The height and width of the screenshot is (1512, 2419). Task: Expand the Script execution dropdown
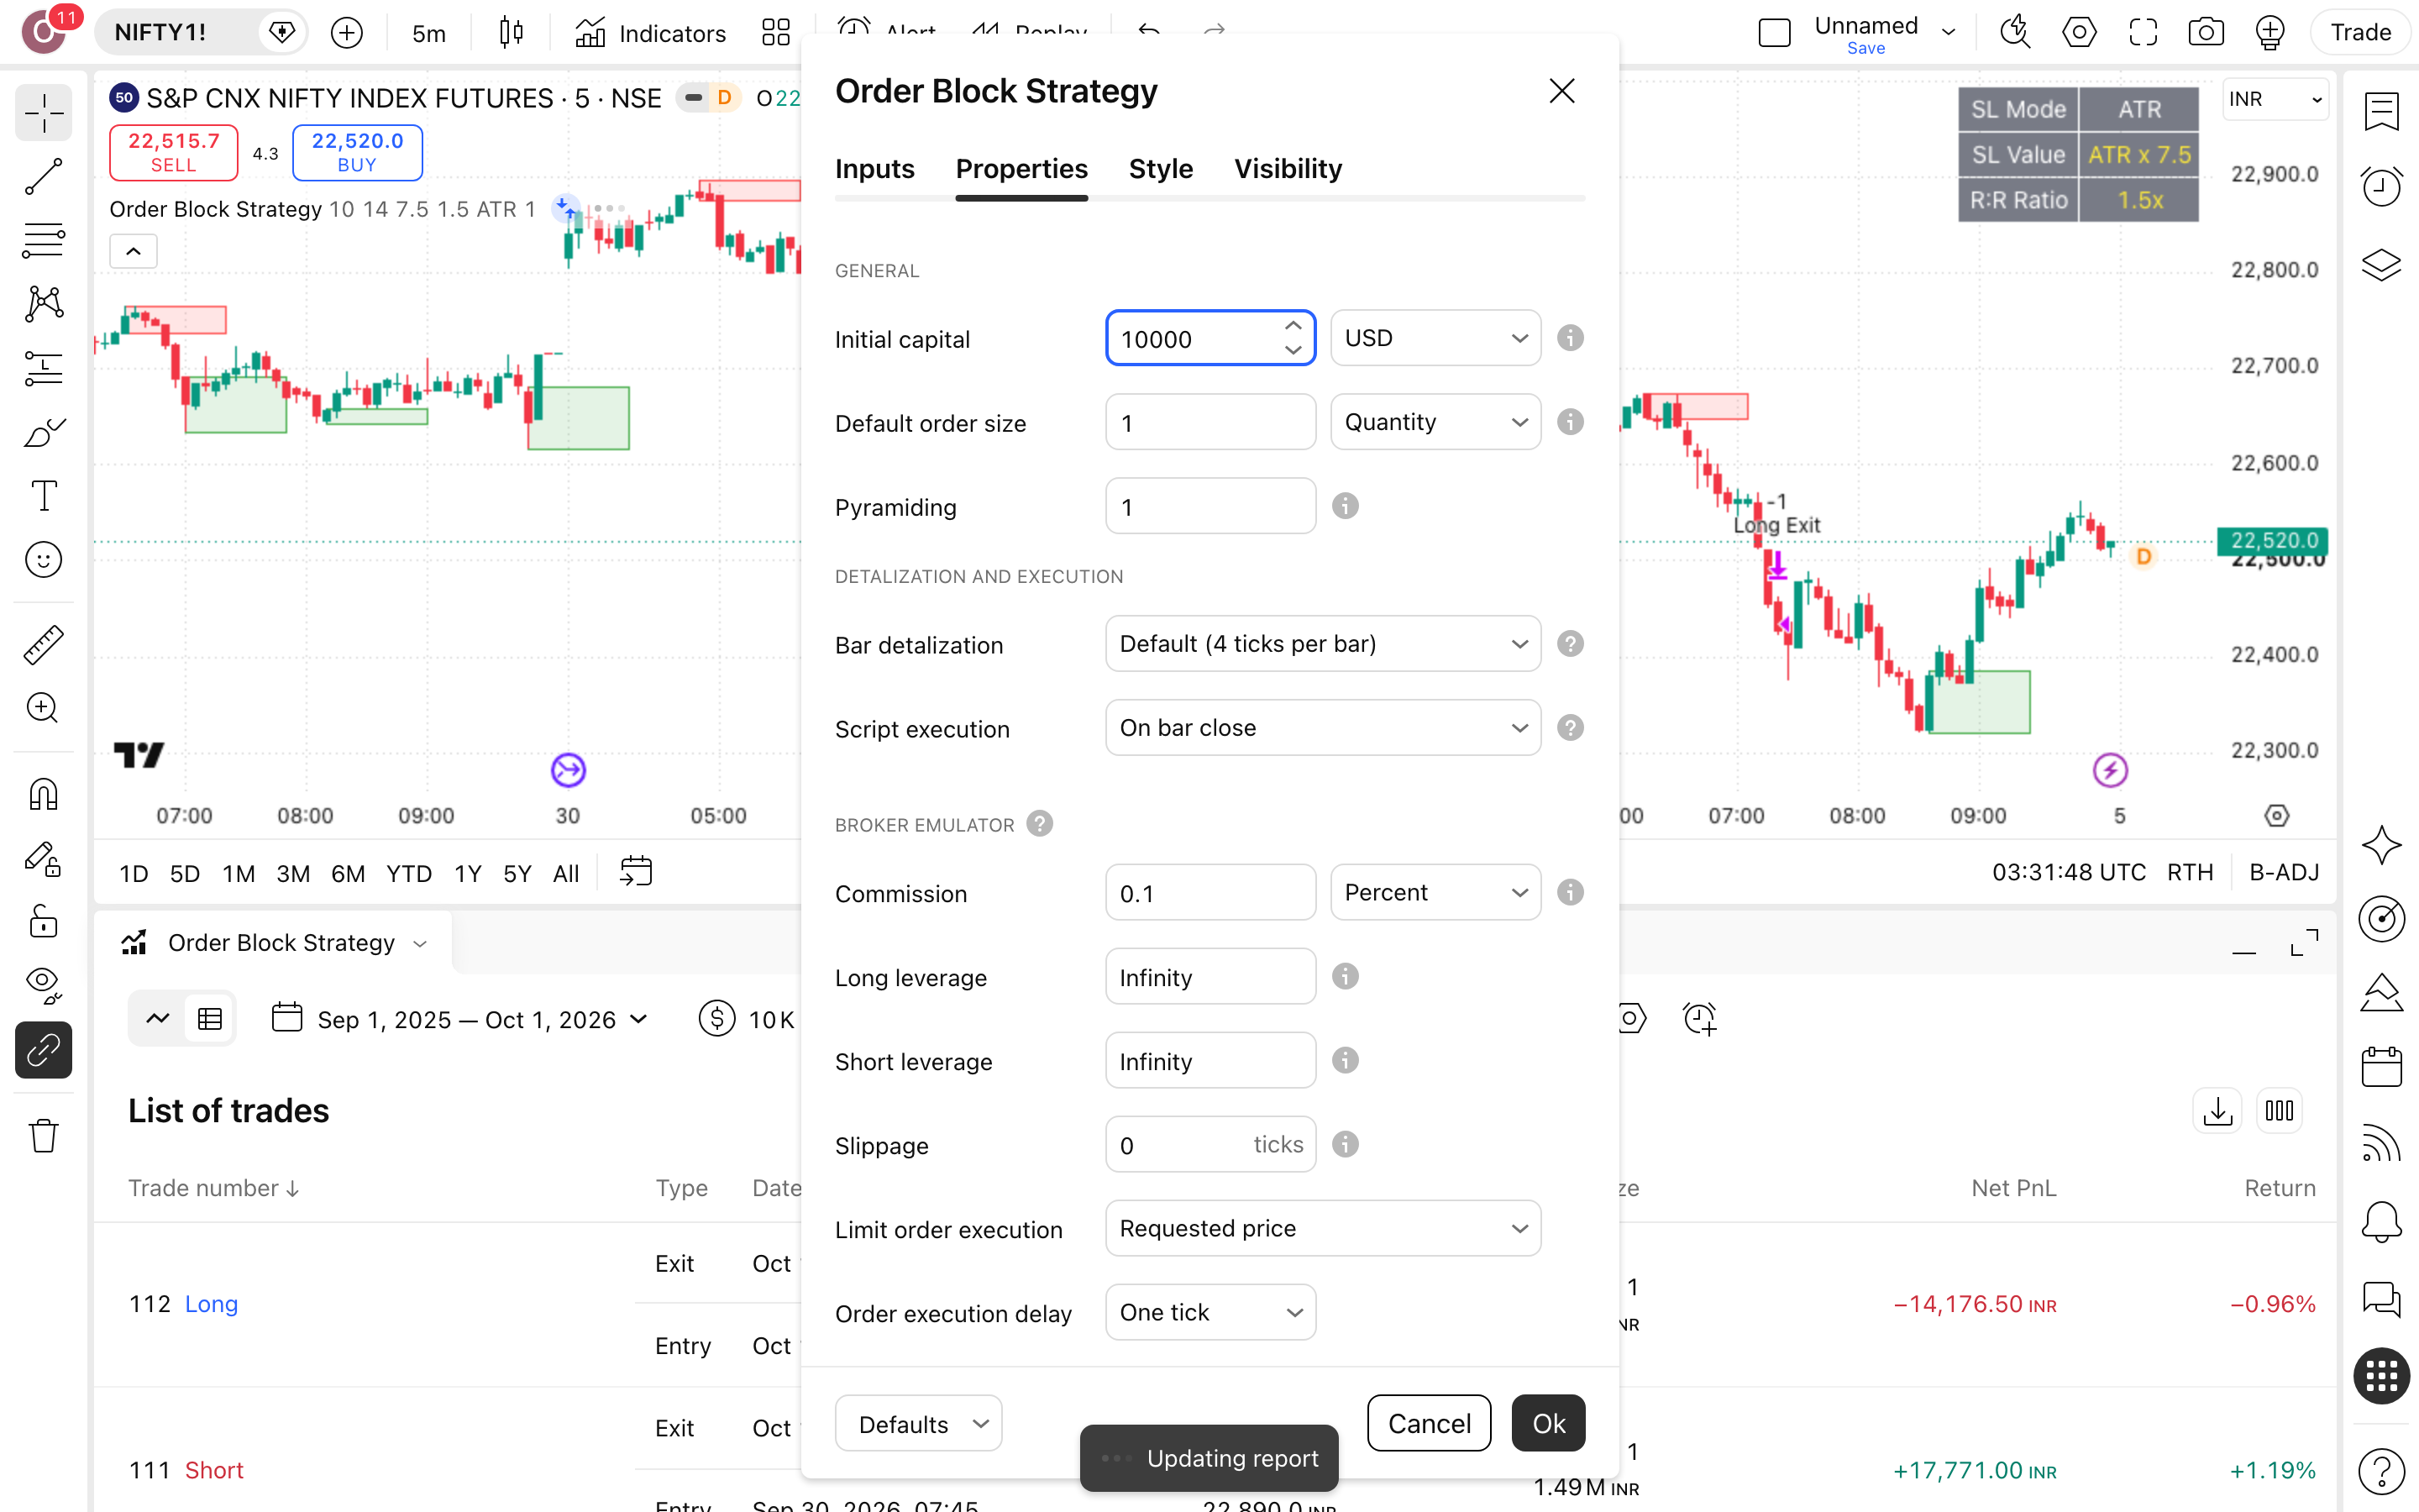[1322, 728]
